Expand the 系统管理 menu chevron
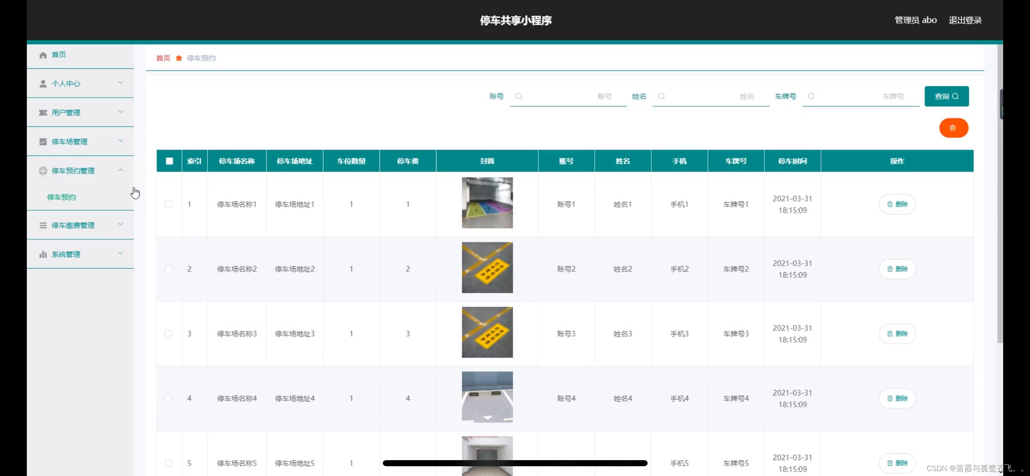1030x476 pixels. (x=120, y=253)
